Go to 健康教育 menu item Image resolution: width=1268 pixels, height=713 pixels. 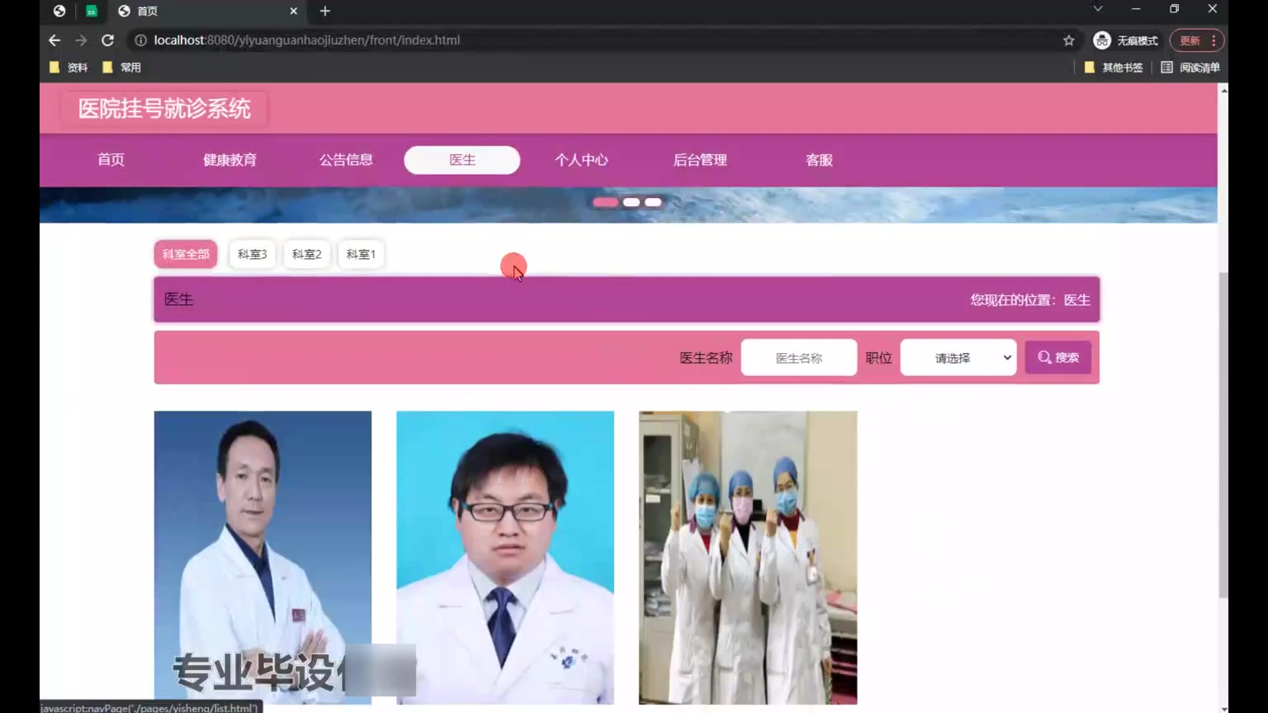[229, 160]
